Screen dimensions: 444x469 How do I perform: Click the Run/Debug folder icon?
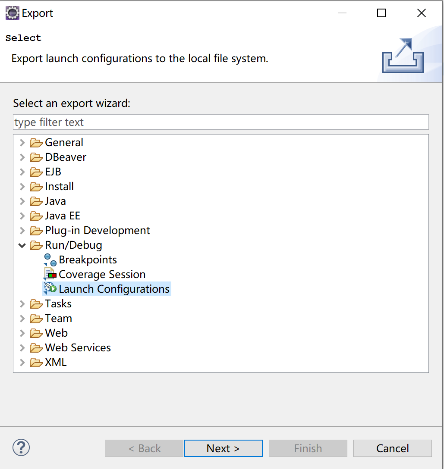click(x=36, y=245)
